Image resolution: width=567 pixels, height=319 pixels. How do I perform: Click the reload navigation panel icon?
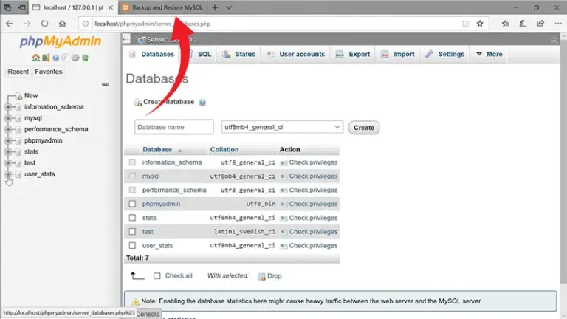(85, 58)
